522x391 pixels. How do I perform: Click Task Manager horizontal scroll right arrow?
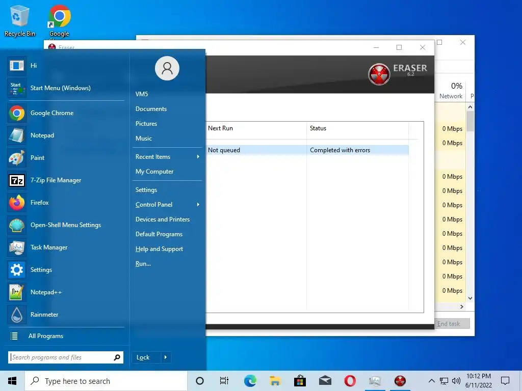tap(462, 307)
